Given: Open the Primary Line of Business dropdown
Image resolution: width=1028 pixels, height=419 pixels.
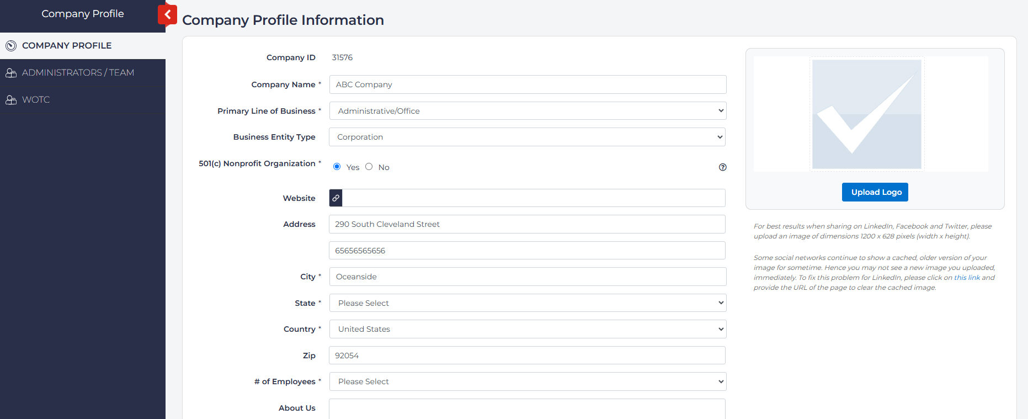Looking at the screenshot, I should tap(527, 111).
